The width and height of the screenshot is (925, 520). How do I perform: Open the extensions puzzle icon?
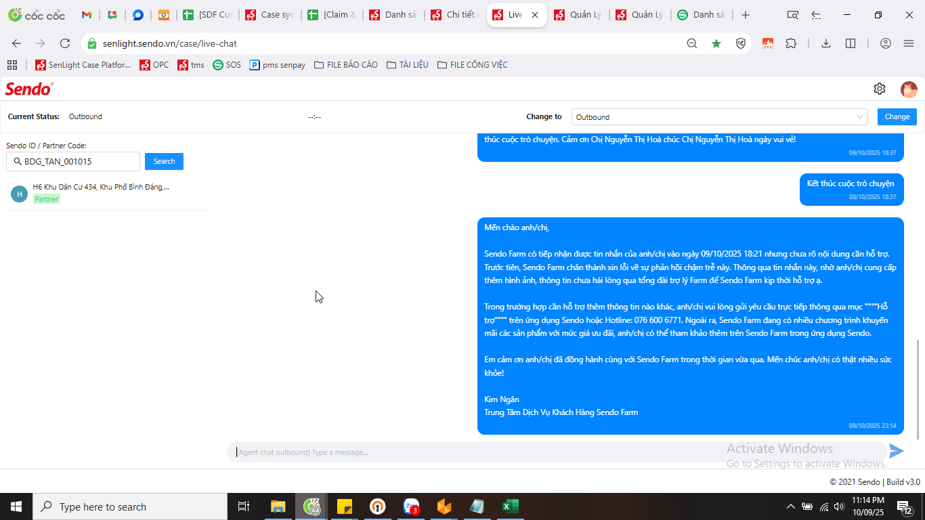pos(791,43)
